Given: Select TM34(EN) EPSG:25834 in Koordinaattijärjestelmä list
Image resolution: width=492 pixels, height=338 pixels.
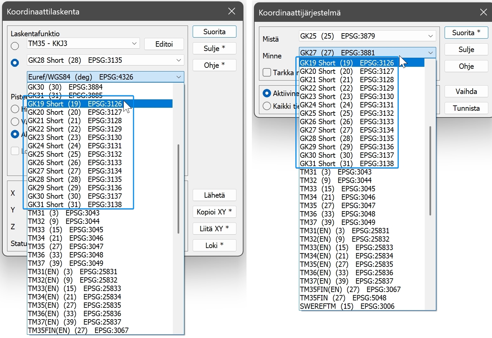Looking at the screenshot, I should 362,256.
